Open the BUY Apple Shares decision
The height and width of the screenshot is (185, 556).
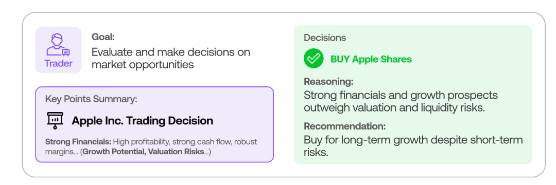click(371, 59)
